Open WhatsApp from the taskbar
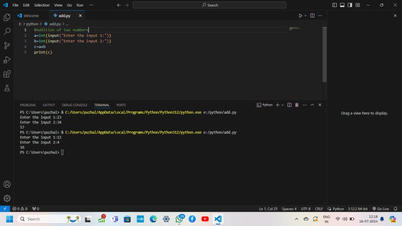 point(179,219)
